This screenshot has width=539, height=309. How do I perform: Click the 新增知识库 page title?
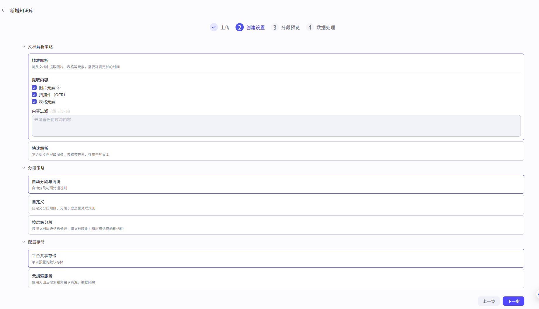22,11
